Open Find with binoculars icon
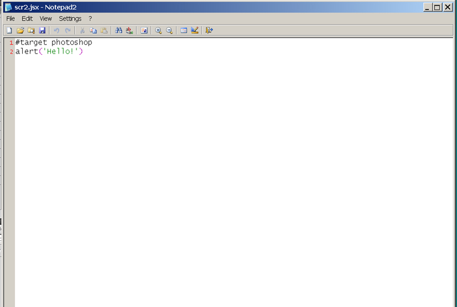The width and height of the screenshot is (457, 307). click(119, 30)
